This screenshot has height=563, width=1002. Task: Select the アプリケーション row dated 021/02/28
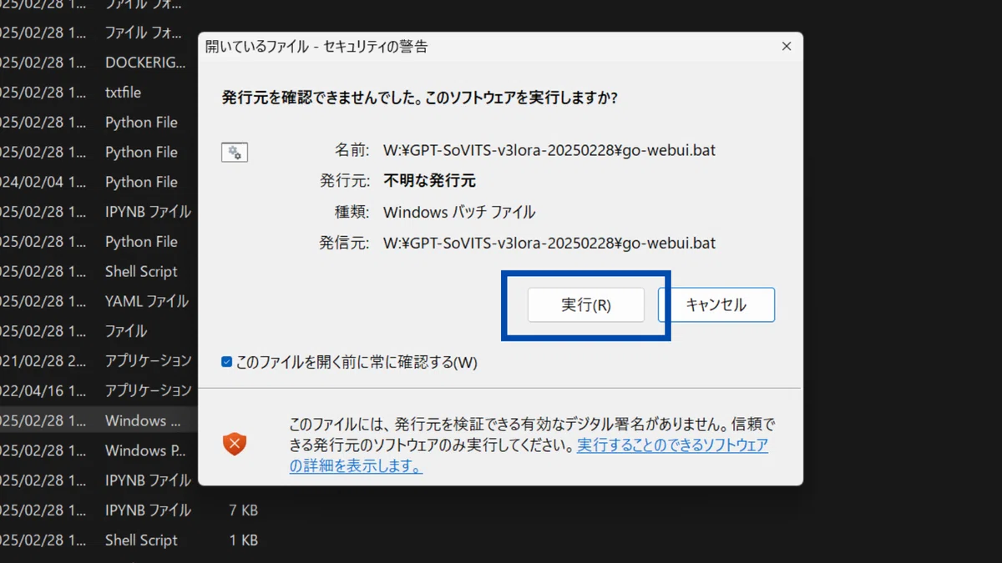99,361
